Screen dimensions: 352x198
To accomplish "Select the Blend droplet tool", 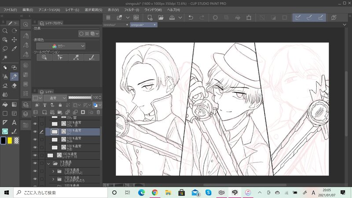I will coord(5,95).
